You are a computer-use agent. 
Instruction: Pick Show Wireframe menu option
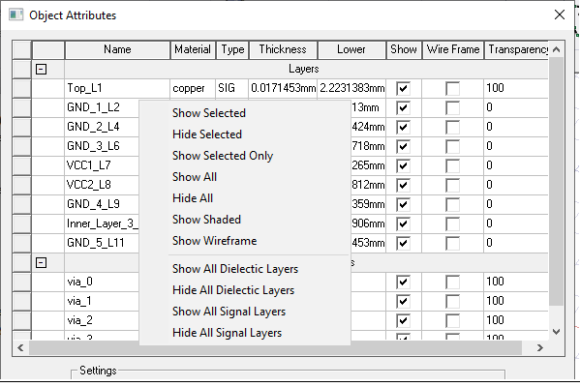point(245,241)
